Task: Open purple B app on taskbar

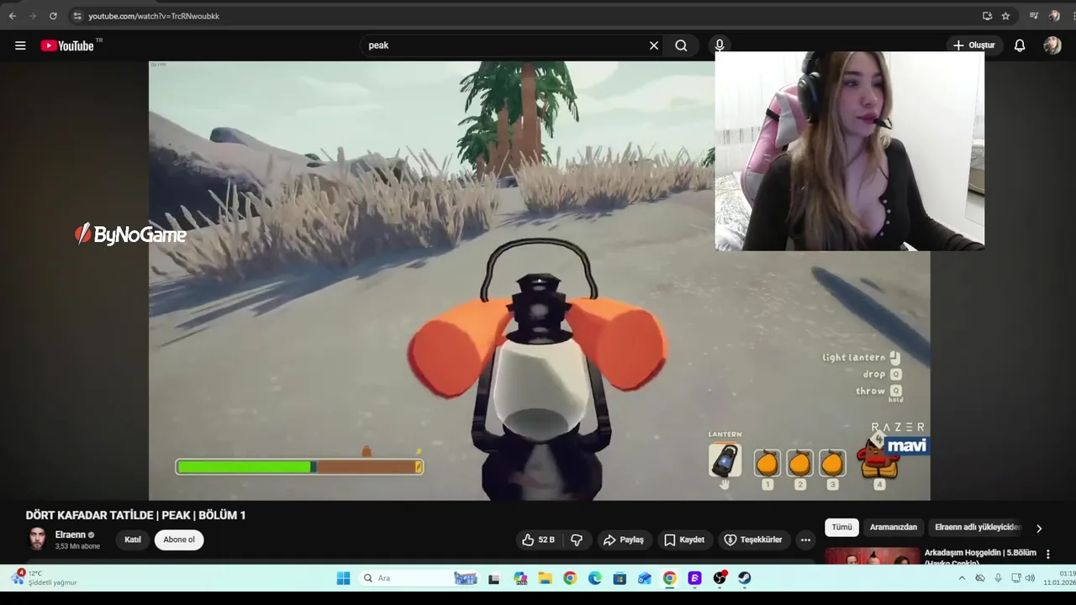Action: tap(694, 578)
